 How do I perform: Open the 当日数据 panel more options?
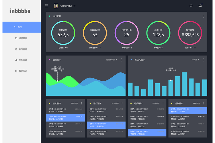[x=204, y=16]
